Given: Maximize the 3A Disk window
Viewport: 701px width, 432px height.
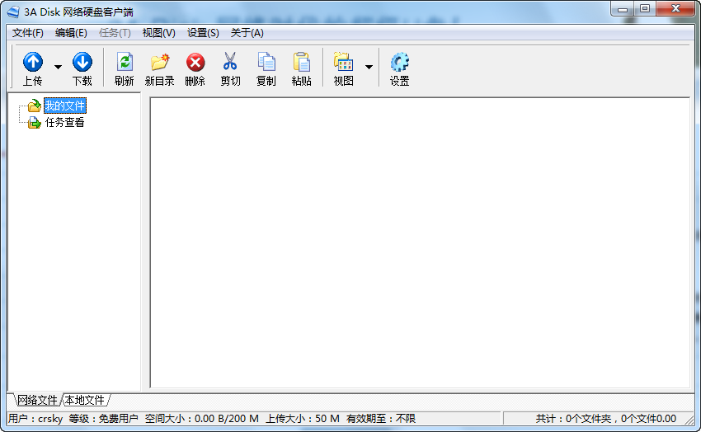Looking at the screenshot, I should 645,9.
